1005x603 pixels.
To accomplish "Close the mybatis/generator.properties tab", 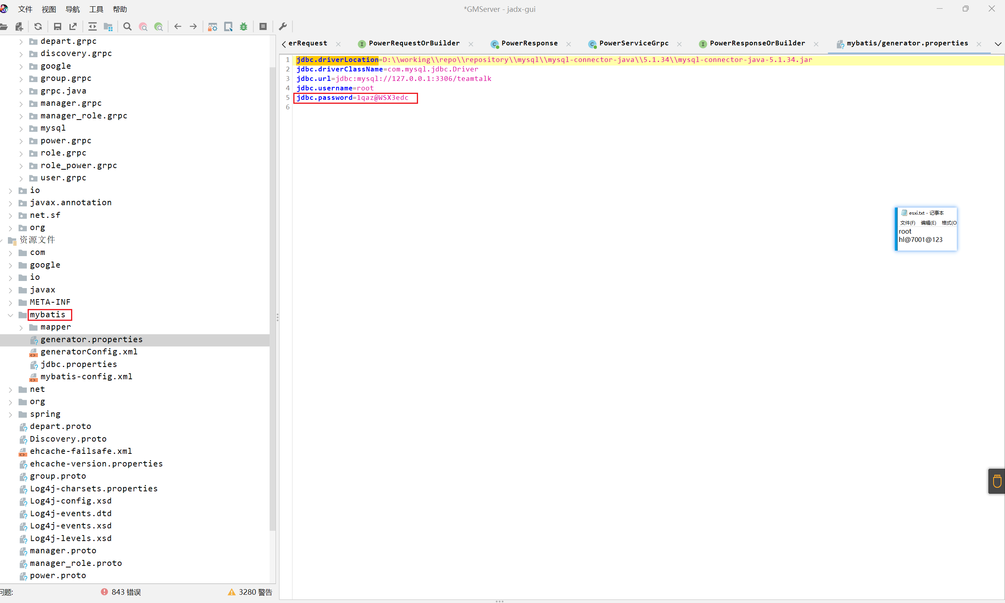I will pyautogui.click(x=979, y=44).
